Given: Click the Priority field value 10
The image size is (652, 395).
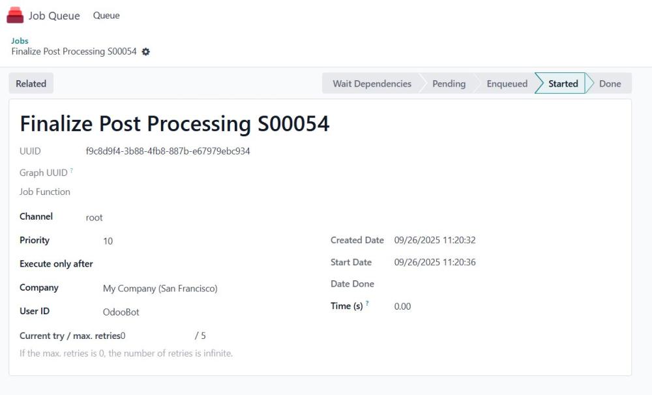Looking at the screenshot, I should click(x=108, y=241).
